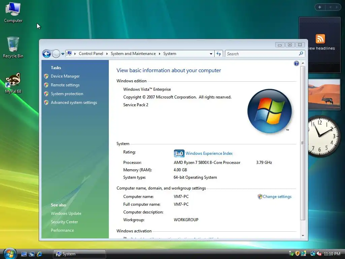
Task: Click the shield icon beside Device Manager
Action: tap(46, 76)
